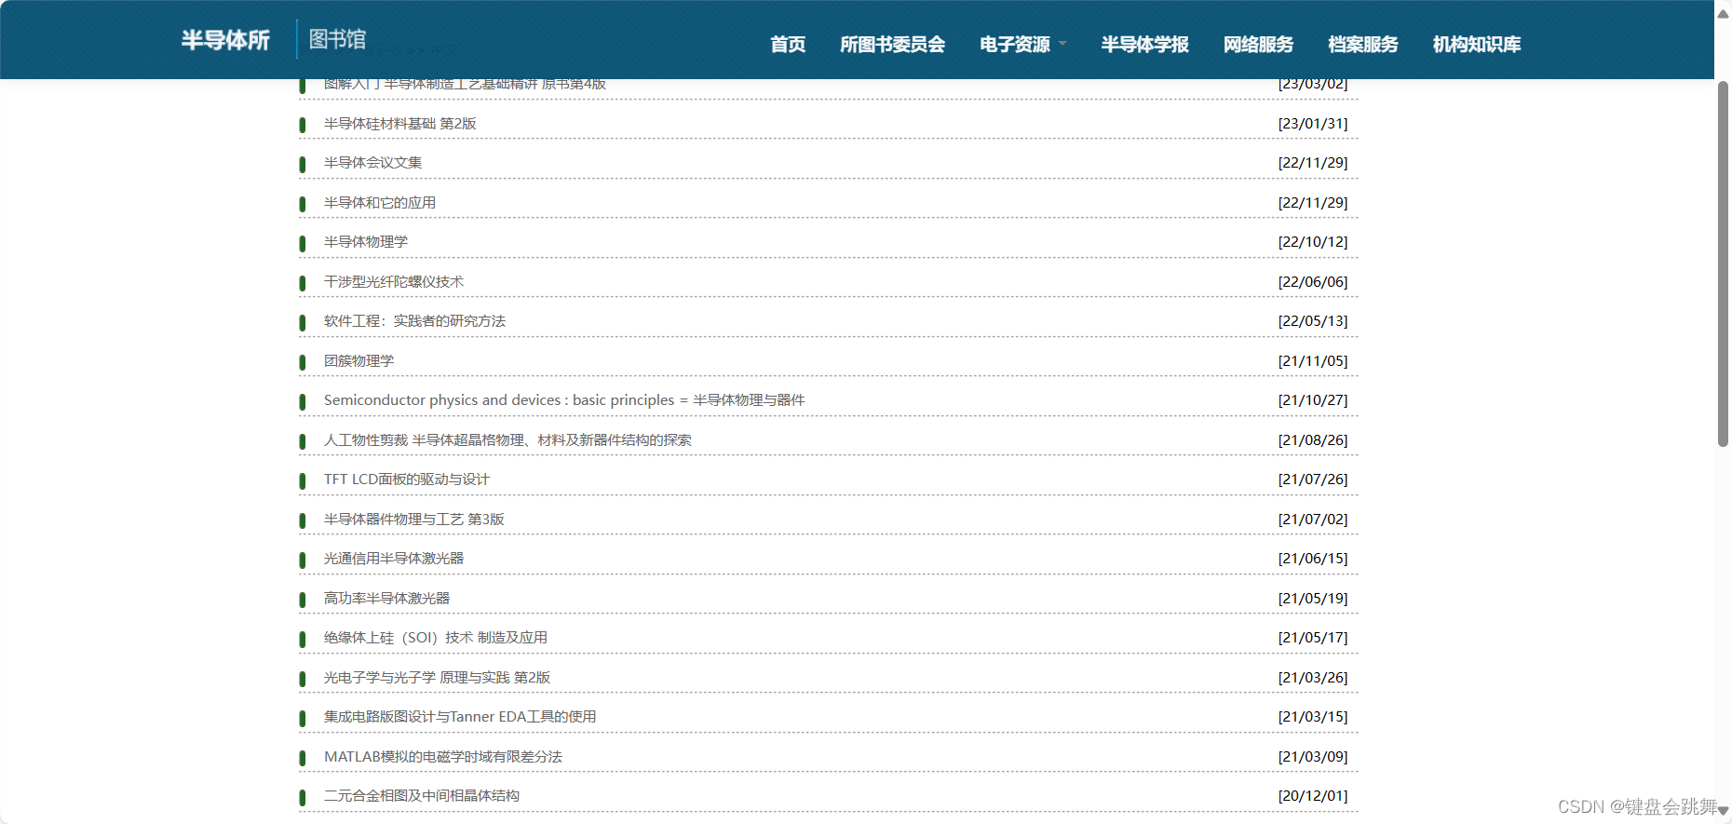The image size is (1732, 824).
Task: Open 干涉型光纤陀螺仪技术 entry
Action: coord(394,281)
